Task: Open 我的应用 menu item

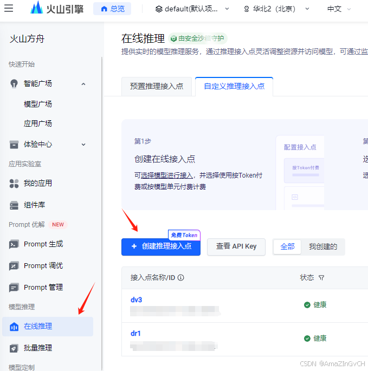Action: 38,183
